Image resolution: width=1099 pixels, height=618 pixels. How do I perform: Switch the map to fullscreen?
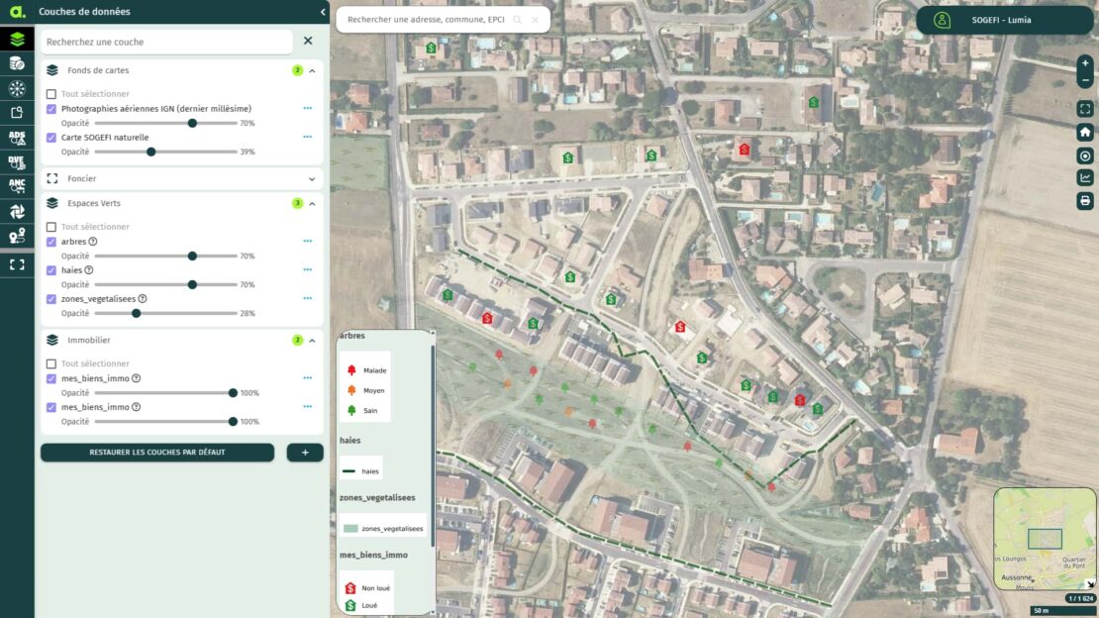(1085, 109)
